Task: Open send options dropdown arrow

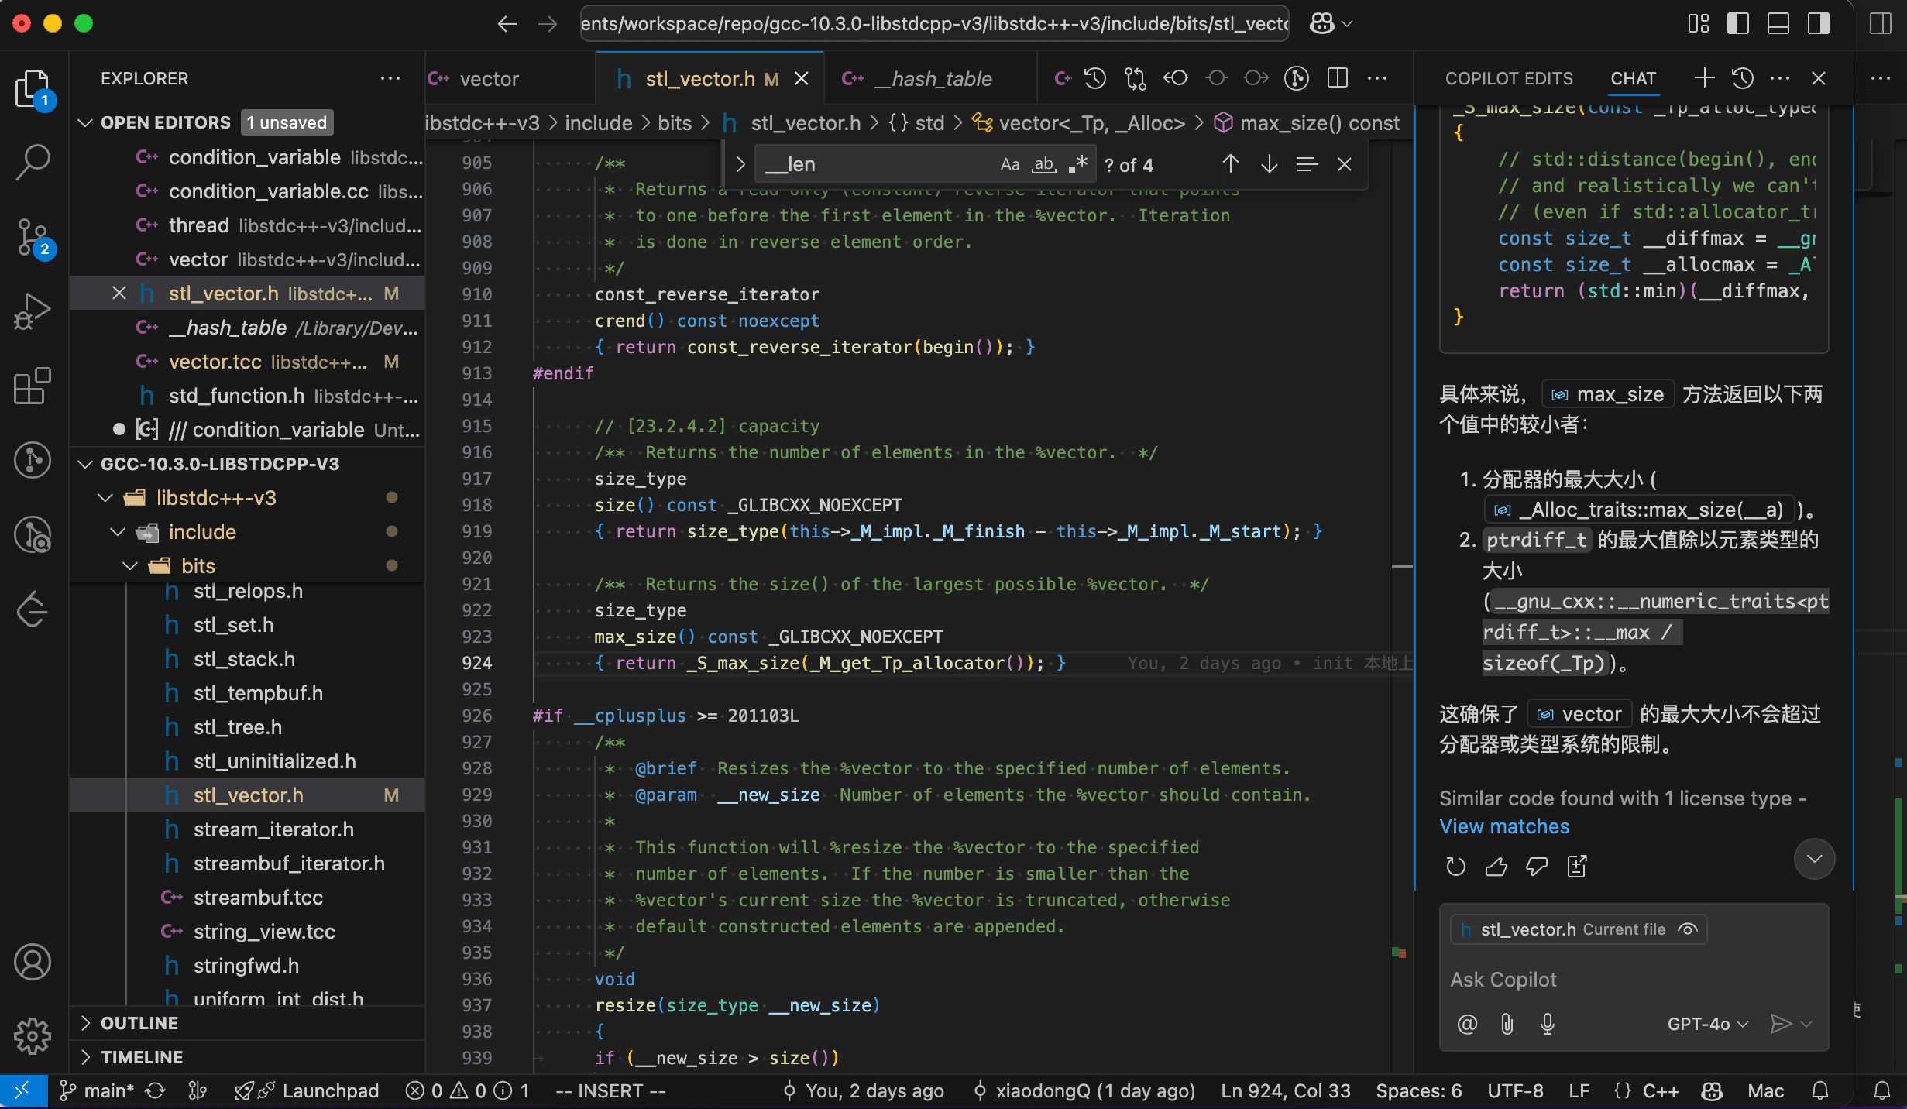Action: point(1806,1025)
